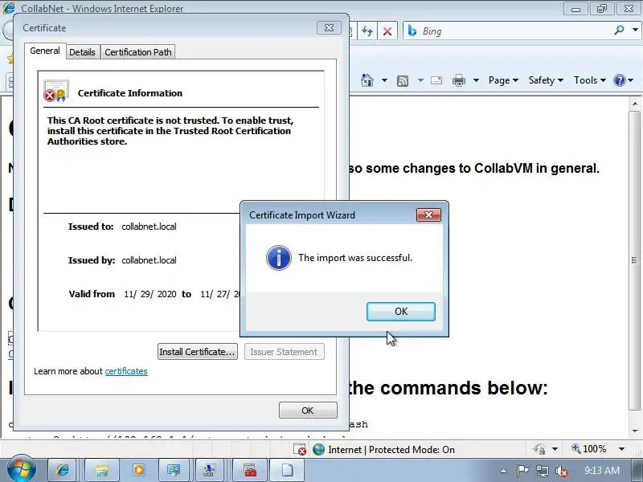Click the Print toolbar icon

click(x=458, y=80)
